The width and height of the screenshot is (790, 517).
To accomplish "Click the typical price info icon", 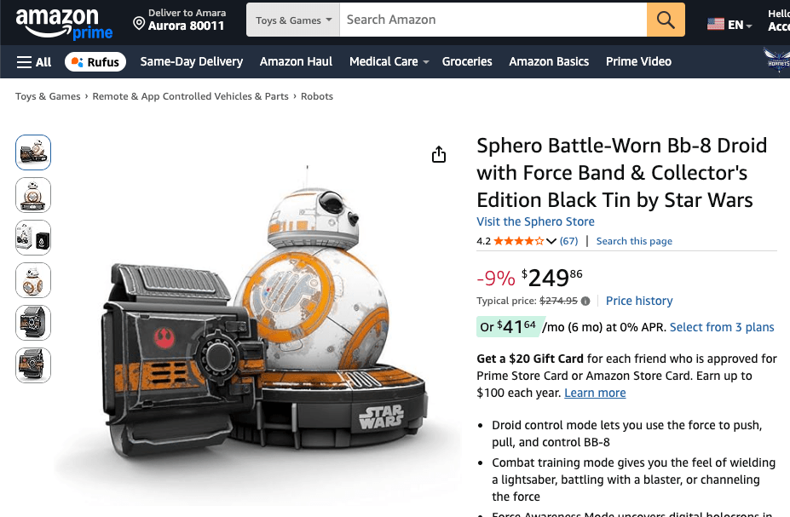I will pos(585,301).
